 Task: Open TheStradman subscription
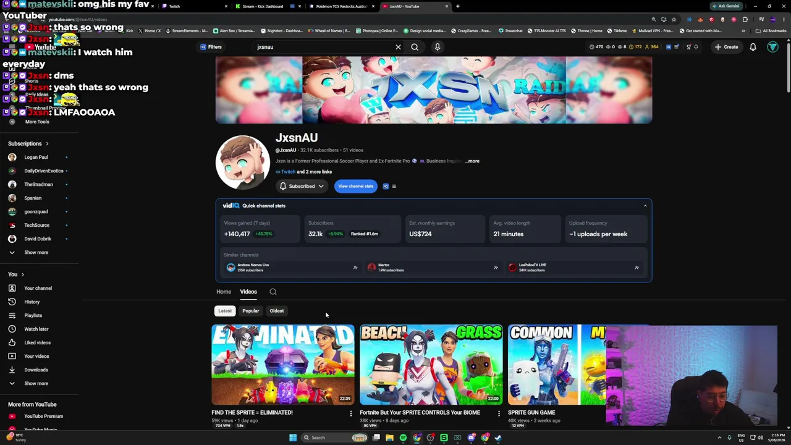point(38,184)
